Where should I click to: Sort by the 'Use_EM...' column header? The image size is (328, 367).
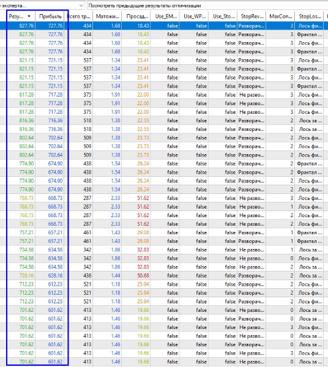(165, 17)
